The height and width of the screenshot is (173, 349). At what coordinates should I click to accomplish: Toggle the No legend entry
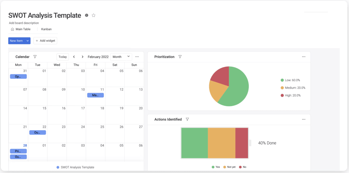(243, 167)
